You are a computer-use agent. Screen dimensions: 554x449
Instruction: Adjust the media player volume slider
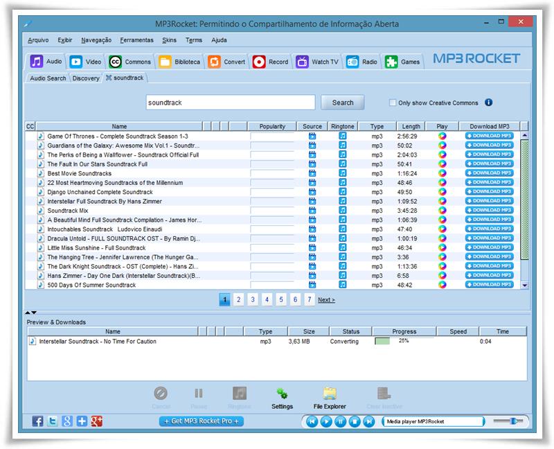(513, 421)
